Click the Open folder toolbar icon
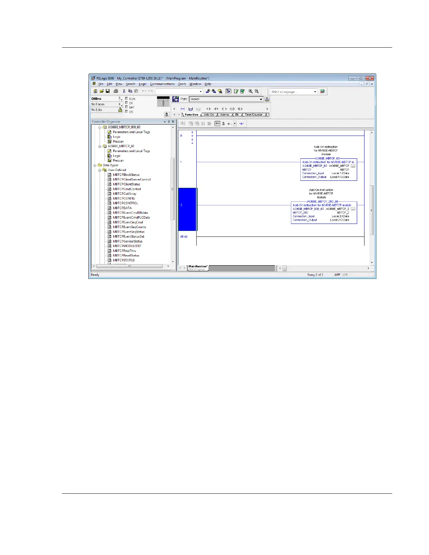Image resolution: width=429 pixels, height=555 pixels. 102,91
